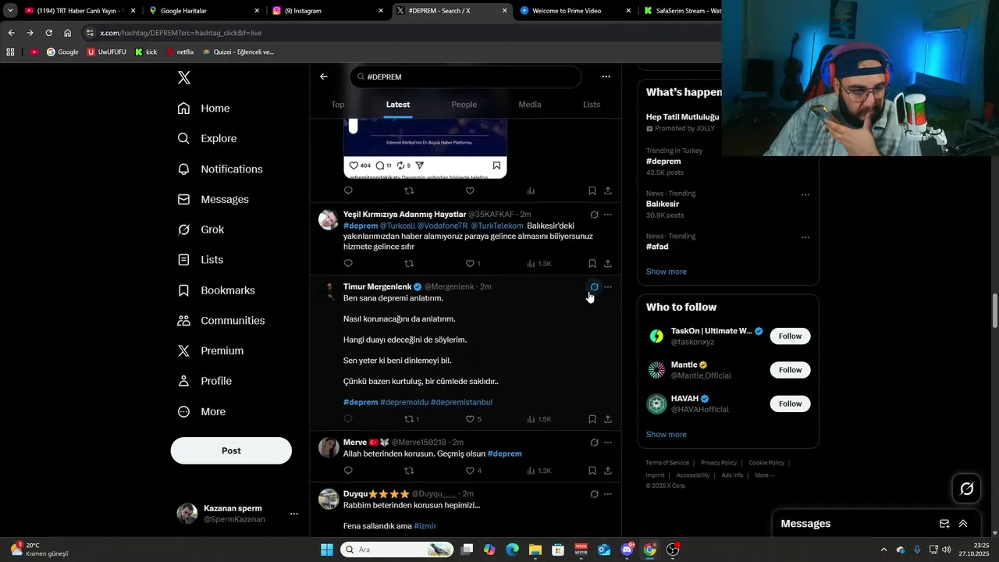
Task: Open more options on Duyqu's post
Action: 608,494
